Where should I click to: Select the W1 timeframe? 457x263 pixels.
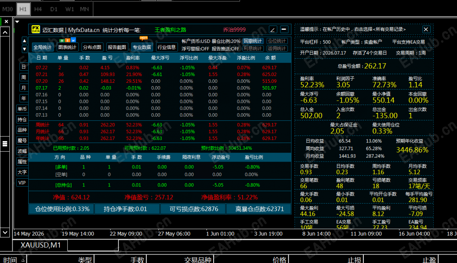[69, 8]
